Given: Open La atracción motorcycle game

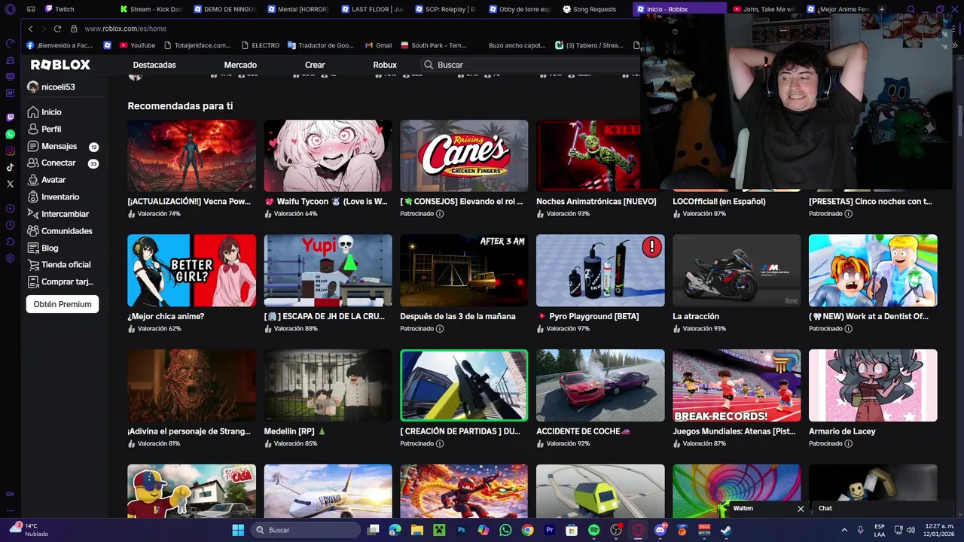Looking at the screenshot, I should click(737, 270).
